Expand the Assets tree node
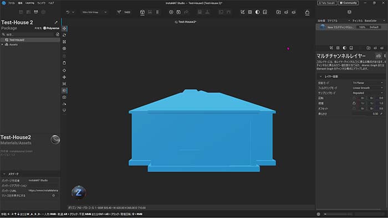This screenshot has height=218, width=388. tap(2, 45)
